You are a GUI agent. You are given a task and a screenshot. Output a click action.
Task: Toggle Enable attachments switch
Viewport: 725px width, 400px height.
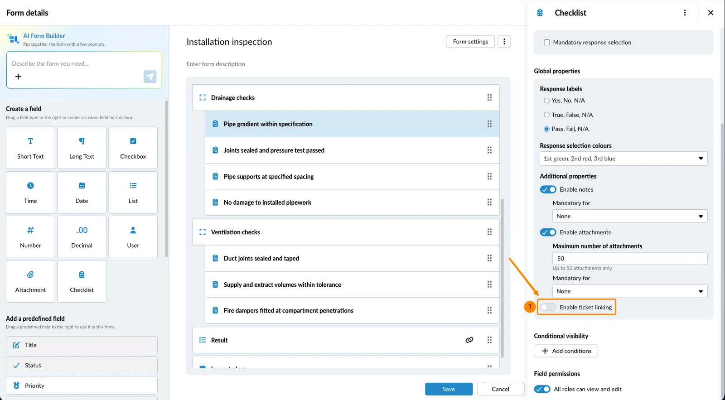[x=548, y=232]
